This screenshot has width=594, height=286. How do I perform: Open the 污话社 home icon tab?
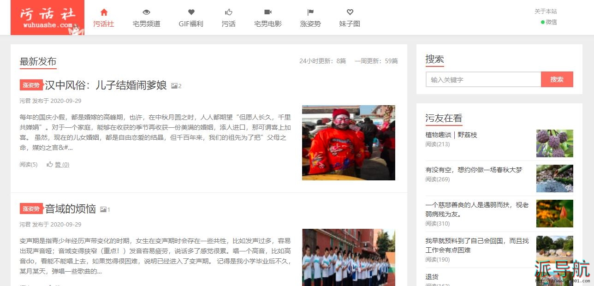pyautogui.click(x=104, y=18)
